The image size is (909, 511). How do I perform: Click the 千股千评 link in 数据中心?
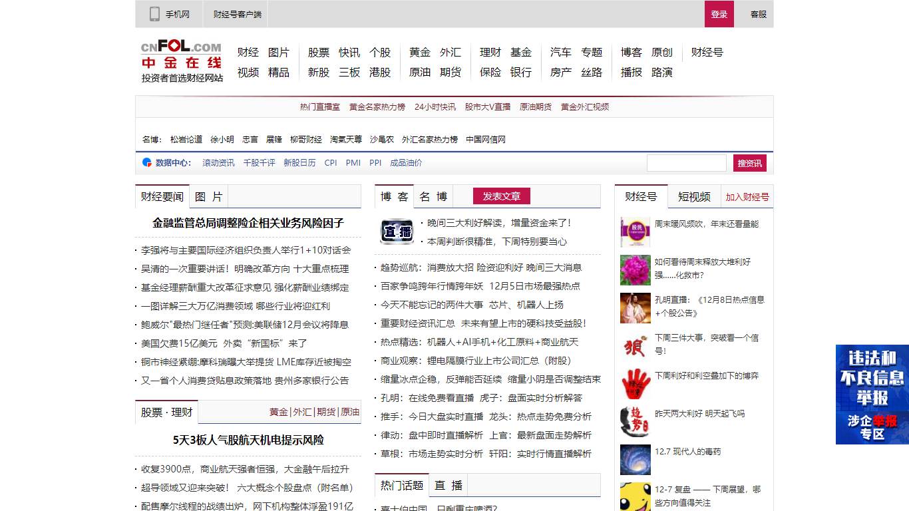point(258,162)
